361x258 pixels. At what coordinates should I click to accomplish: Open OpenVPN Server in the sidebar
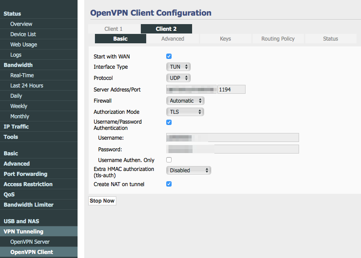(x=39, y=241)
